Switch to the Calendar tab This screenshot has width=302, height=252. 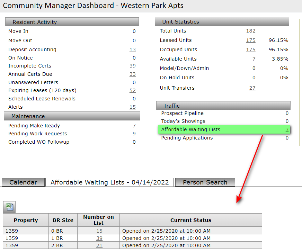[23, 182]
